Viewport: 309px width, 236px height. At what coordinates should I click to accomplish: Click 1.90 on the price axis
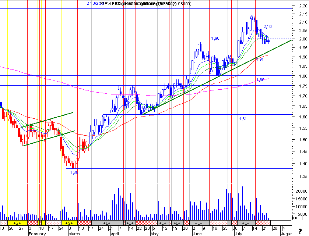coord(303,57)
